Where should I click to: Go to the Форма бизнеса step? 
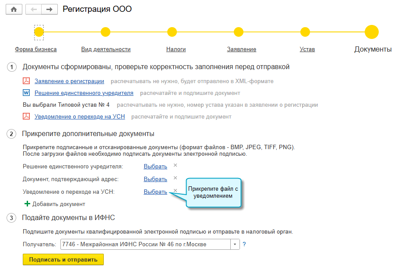[x=36, y=49]
